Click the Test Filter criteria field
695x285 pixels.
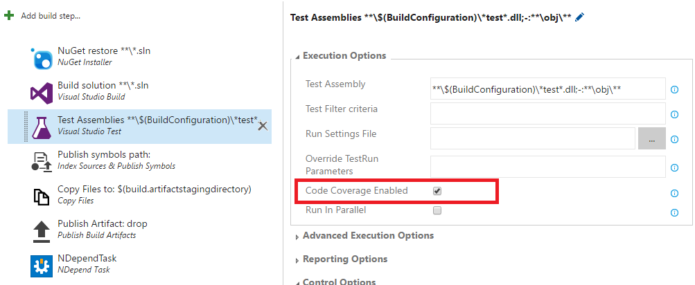(547, 113)
